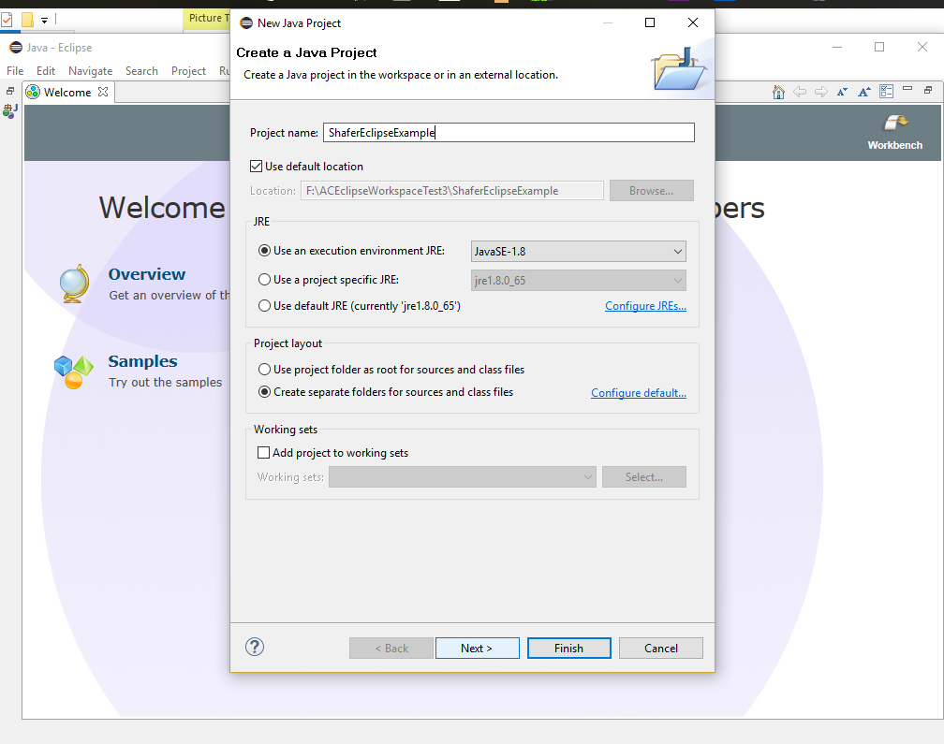
Task: Click the Select button for working sets
Action: coord(644,477)
